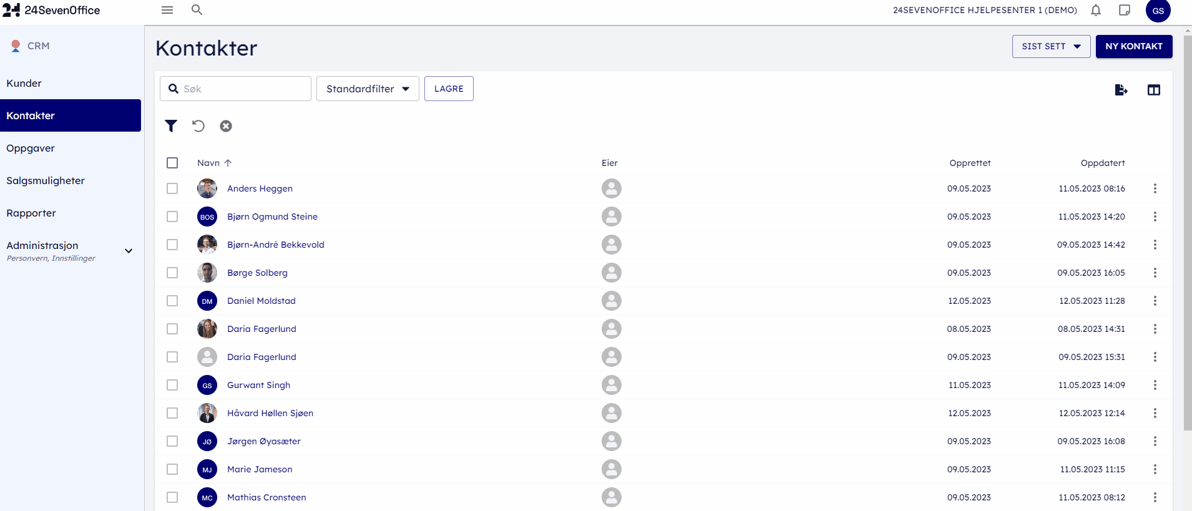Screen dimensions: 1192x511
Task: Click the filter funnel icon
Action: point(171,126)
